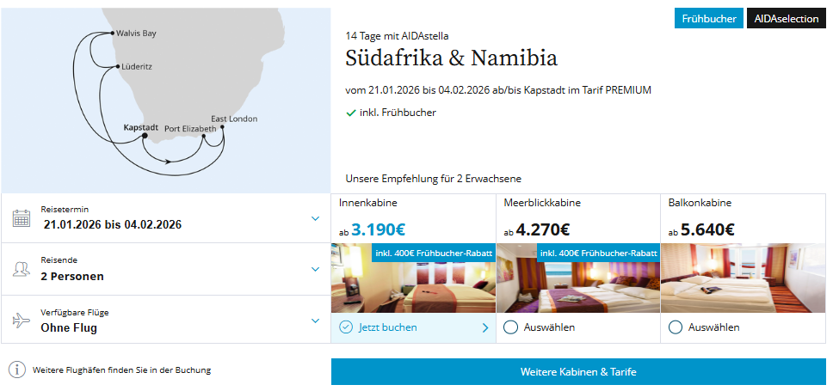Click the arrow icon in Jetzt buchen

point(485,327)
